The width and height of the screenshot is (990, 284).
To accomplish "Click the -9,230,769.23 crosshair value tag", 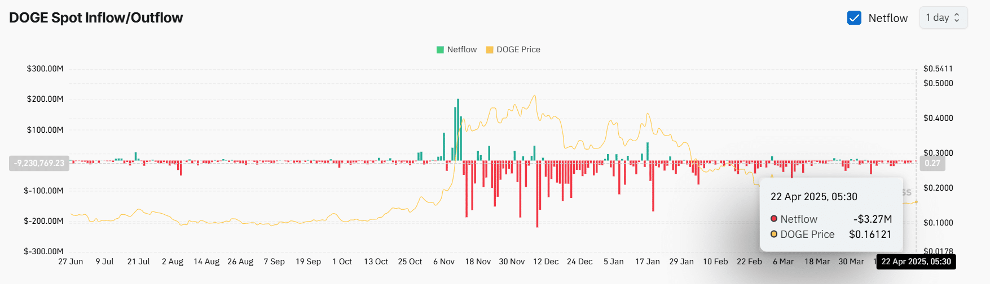I will tap(39, 163).
